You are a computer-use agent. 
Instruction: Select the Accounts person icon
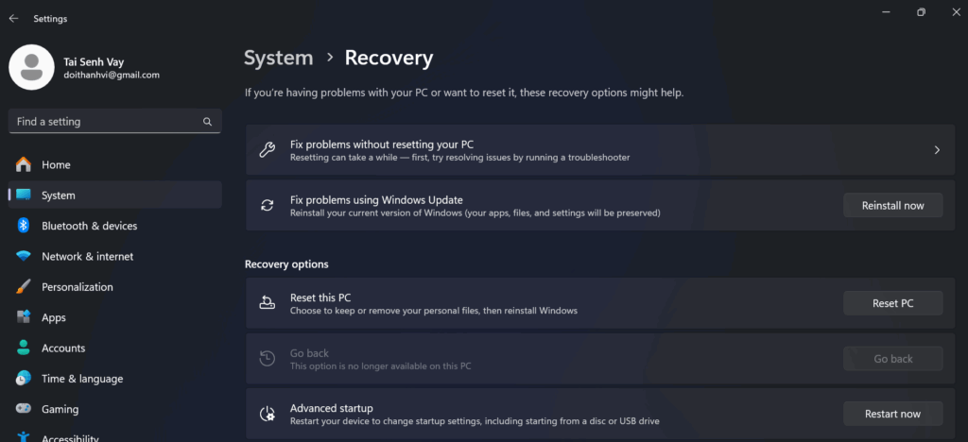point(24,348)
